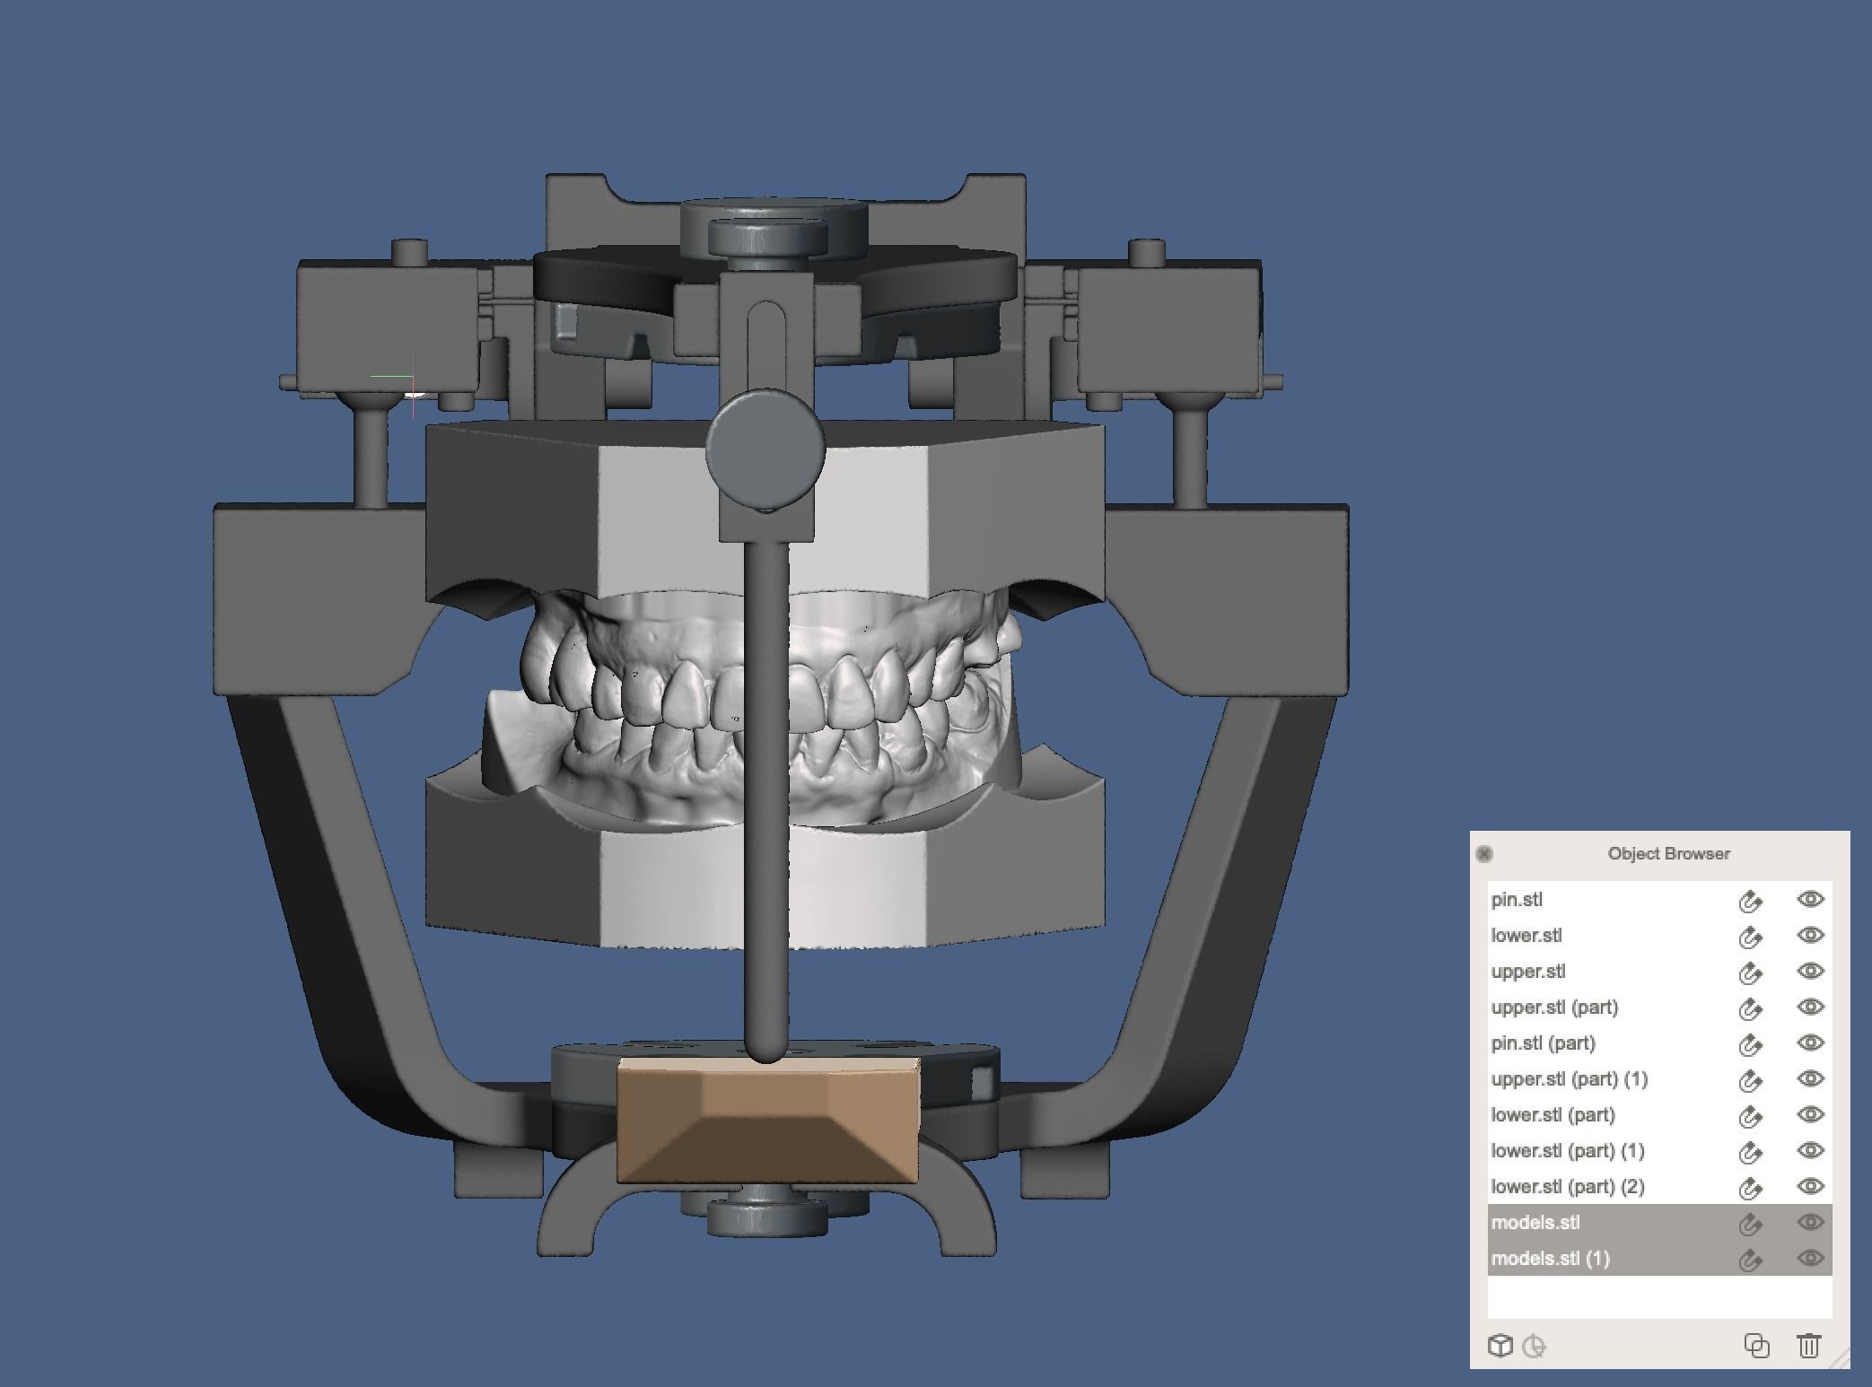
Task: Close the Object Browser panel
Action: pyautogui.click(x=1484, y=853)
